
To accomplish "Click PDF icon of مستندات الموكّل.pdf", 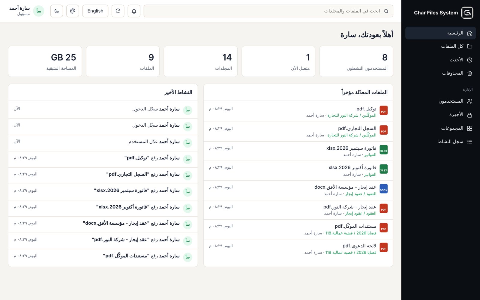I will click(384, 228).
